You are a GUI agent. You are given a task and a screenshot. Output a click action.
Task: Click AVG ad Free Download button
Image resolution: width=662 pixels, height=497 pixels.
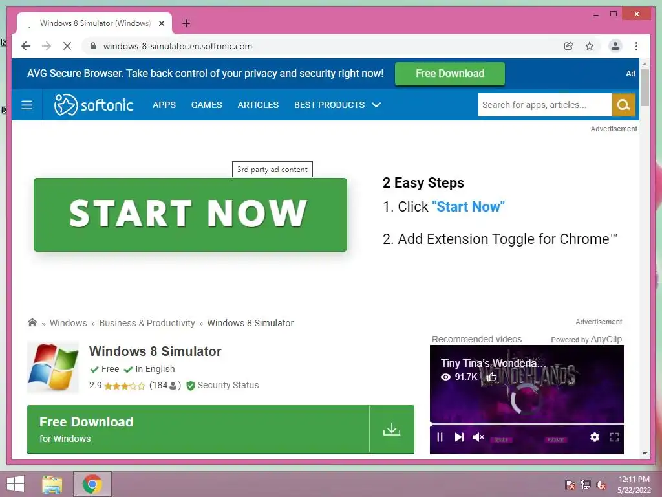pos(450,74)
